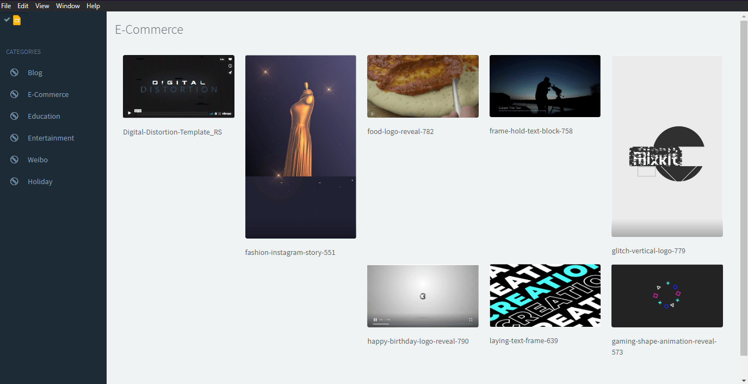The width and height of the screenshot is (748, 384).
Task: Click the share paper-plane icon on video
Action: (x=230, y=72)
